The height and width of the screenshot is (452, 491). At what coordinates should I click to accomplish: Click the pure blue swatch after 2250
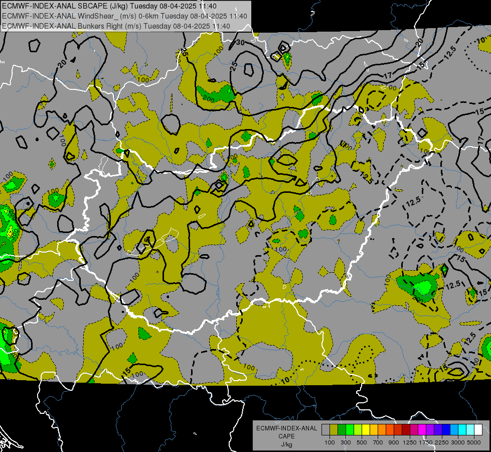446,429
